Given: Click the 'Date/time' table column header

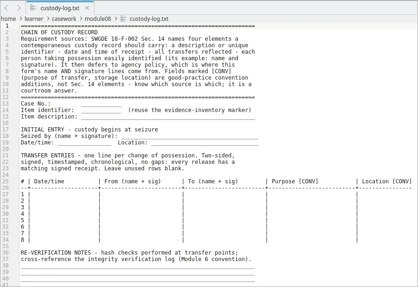Looking at the screenshot, I should click(49, 181).
